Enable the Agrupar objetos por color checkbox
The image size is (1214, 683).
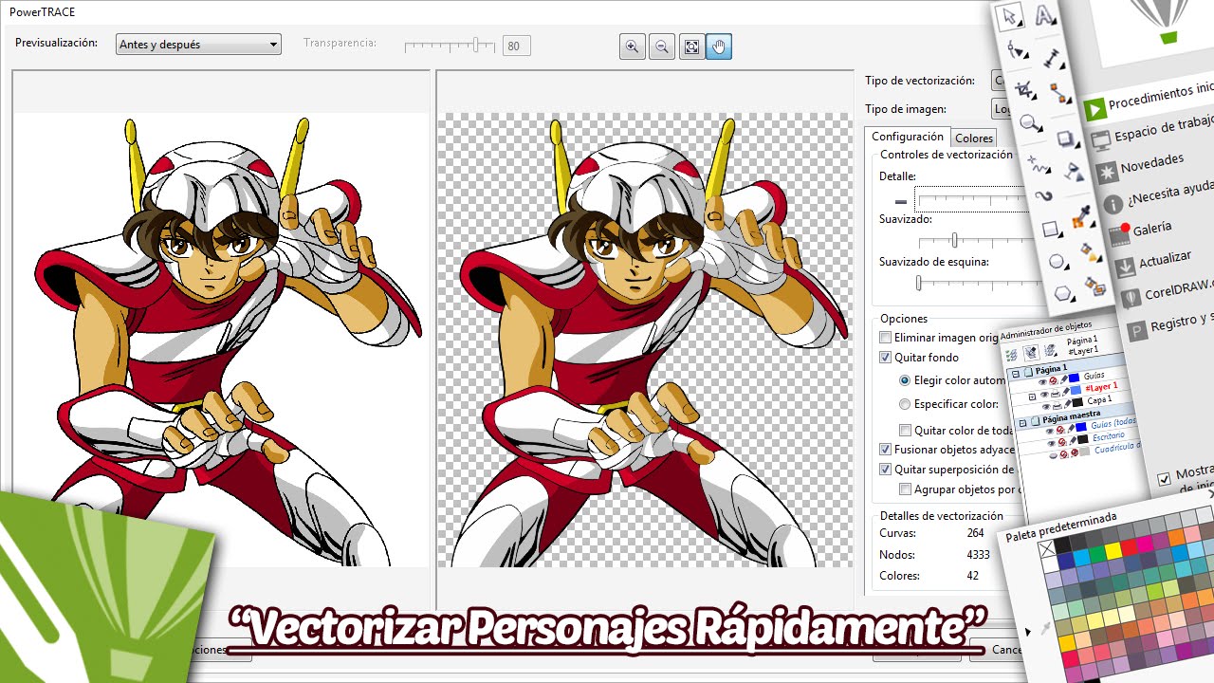pos(906,489)
